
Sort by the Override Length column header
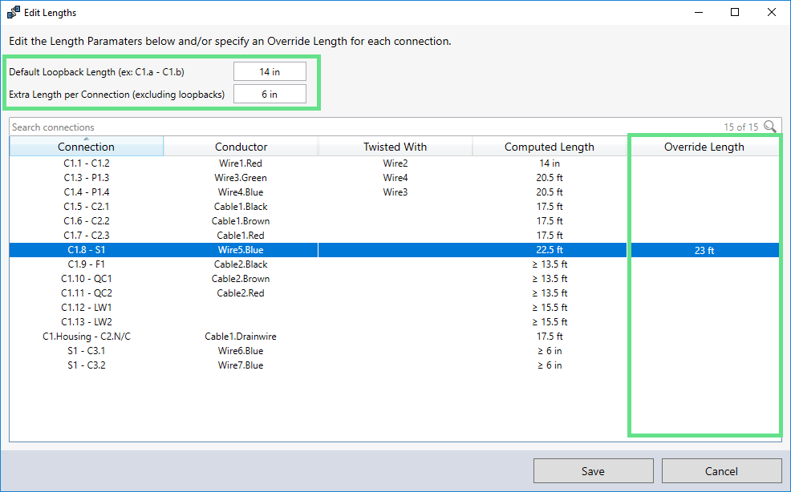pyautogui.click(x=704, y=147)
